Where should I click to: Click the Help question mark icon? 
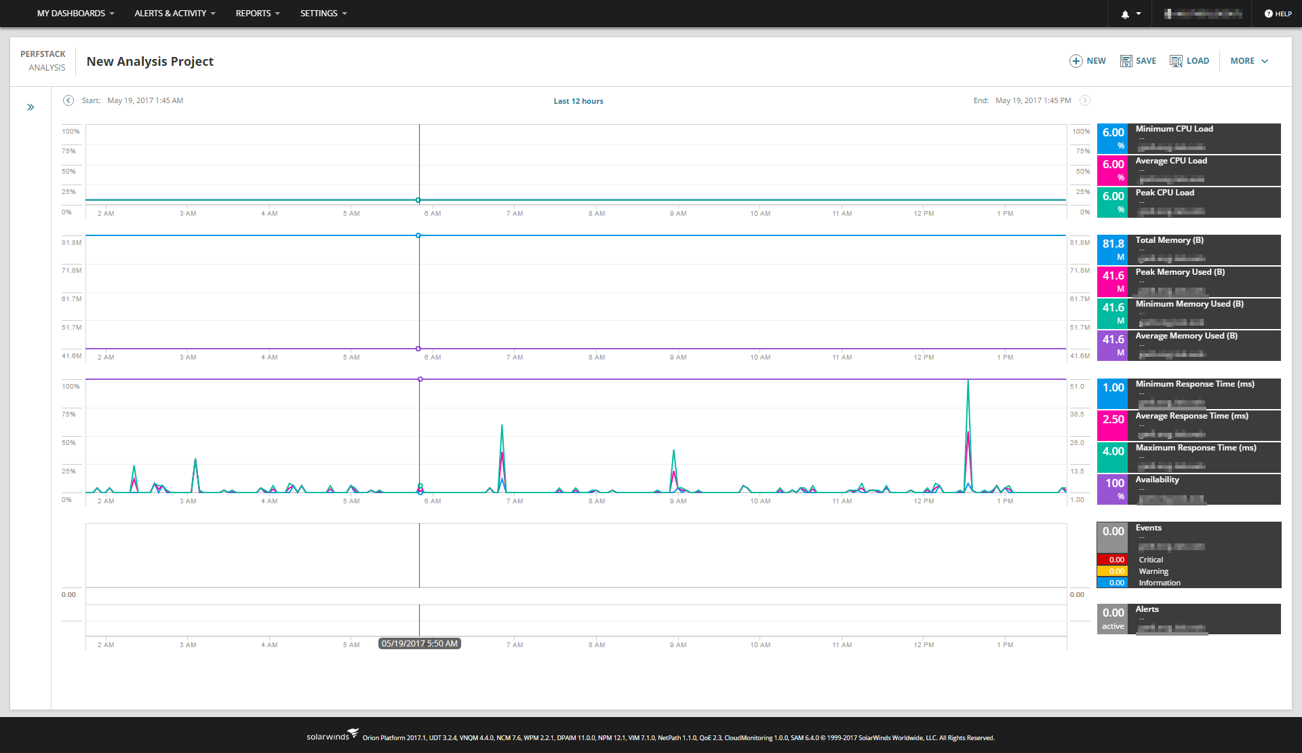coord(1268,14)
